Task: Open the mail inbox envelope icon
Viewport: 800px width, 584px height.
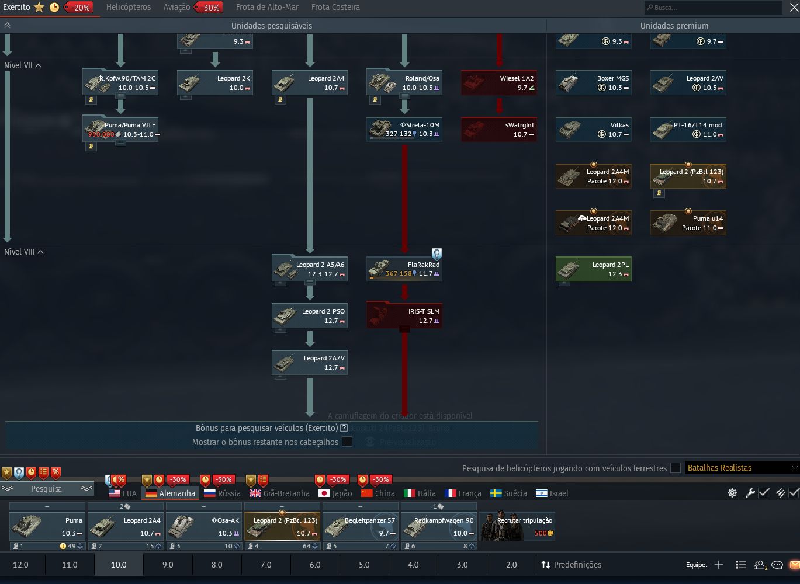Action: coord(794,565)
